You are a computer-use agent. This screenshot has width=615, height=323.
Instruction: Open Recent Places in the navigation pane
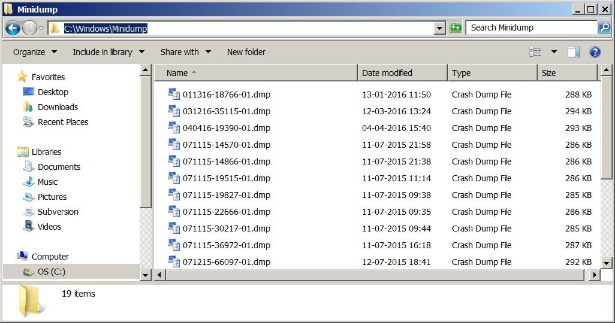point(63,122)
